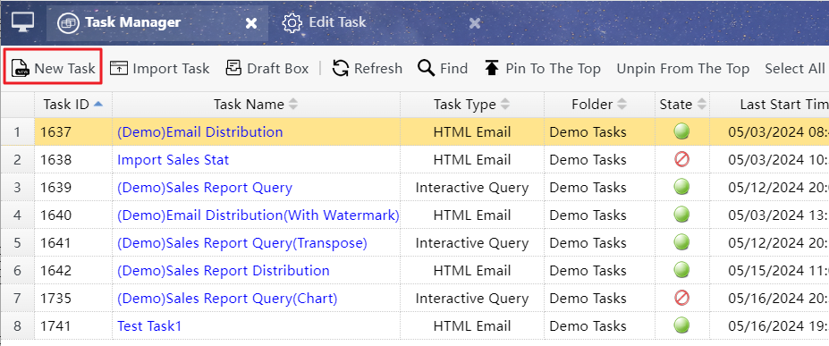The width and height of the screenshot is (829, 346).
Task: Click the red disabled state icon for task 1735
Action: coord(681,298)
